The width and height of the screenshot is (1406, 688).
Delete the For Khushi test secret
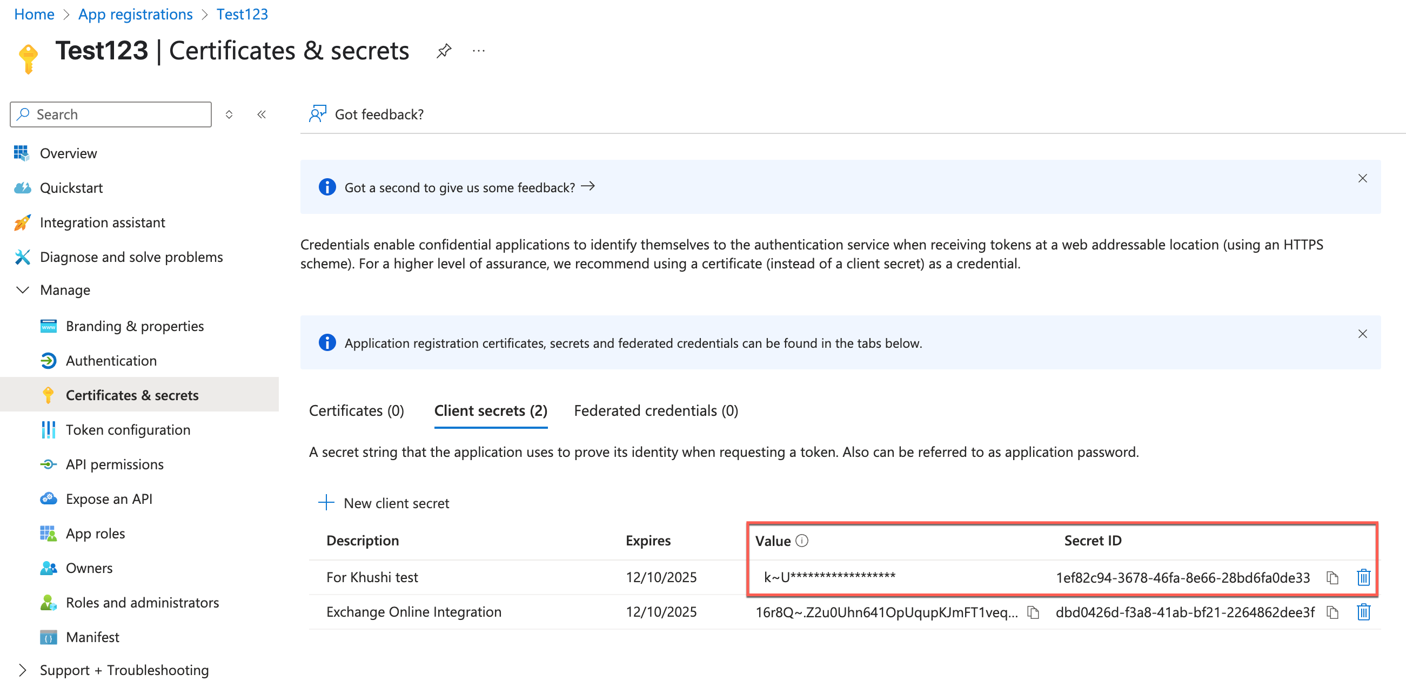click(1363, 577)
